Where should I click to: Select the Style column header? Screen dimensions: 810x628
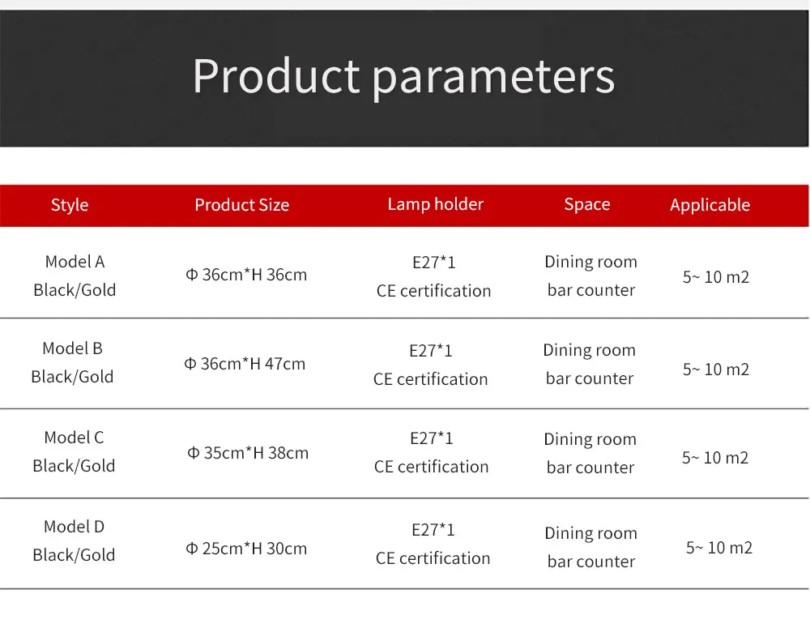click(70, 205)
